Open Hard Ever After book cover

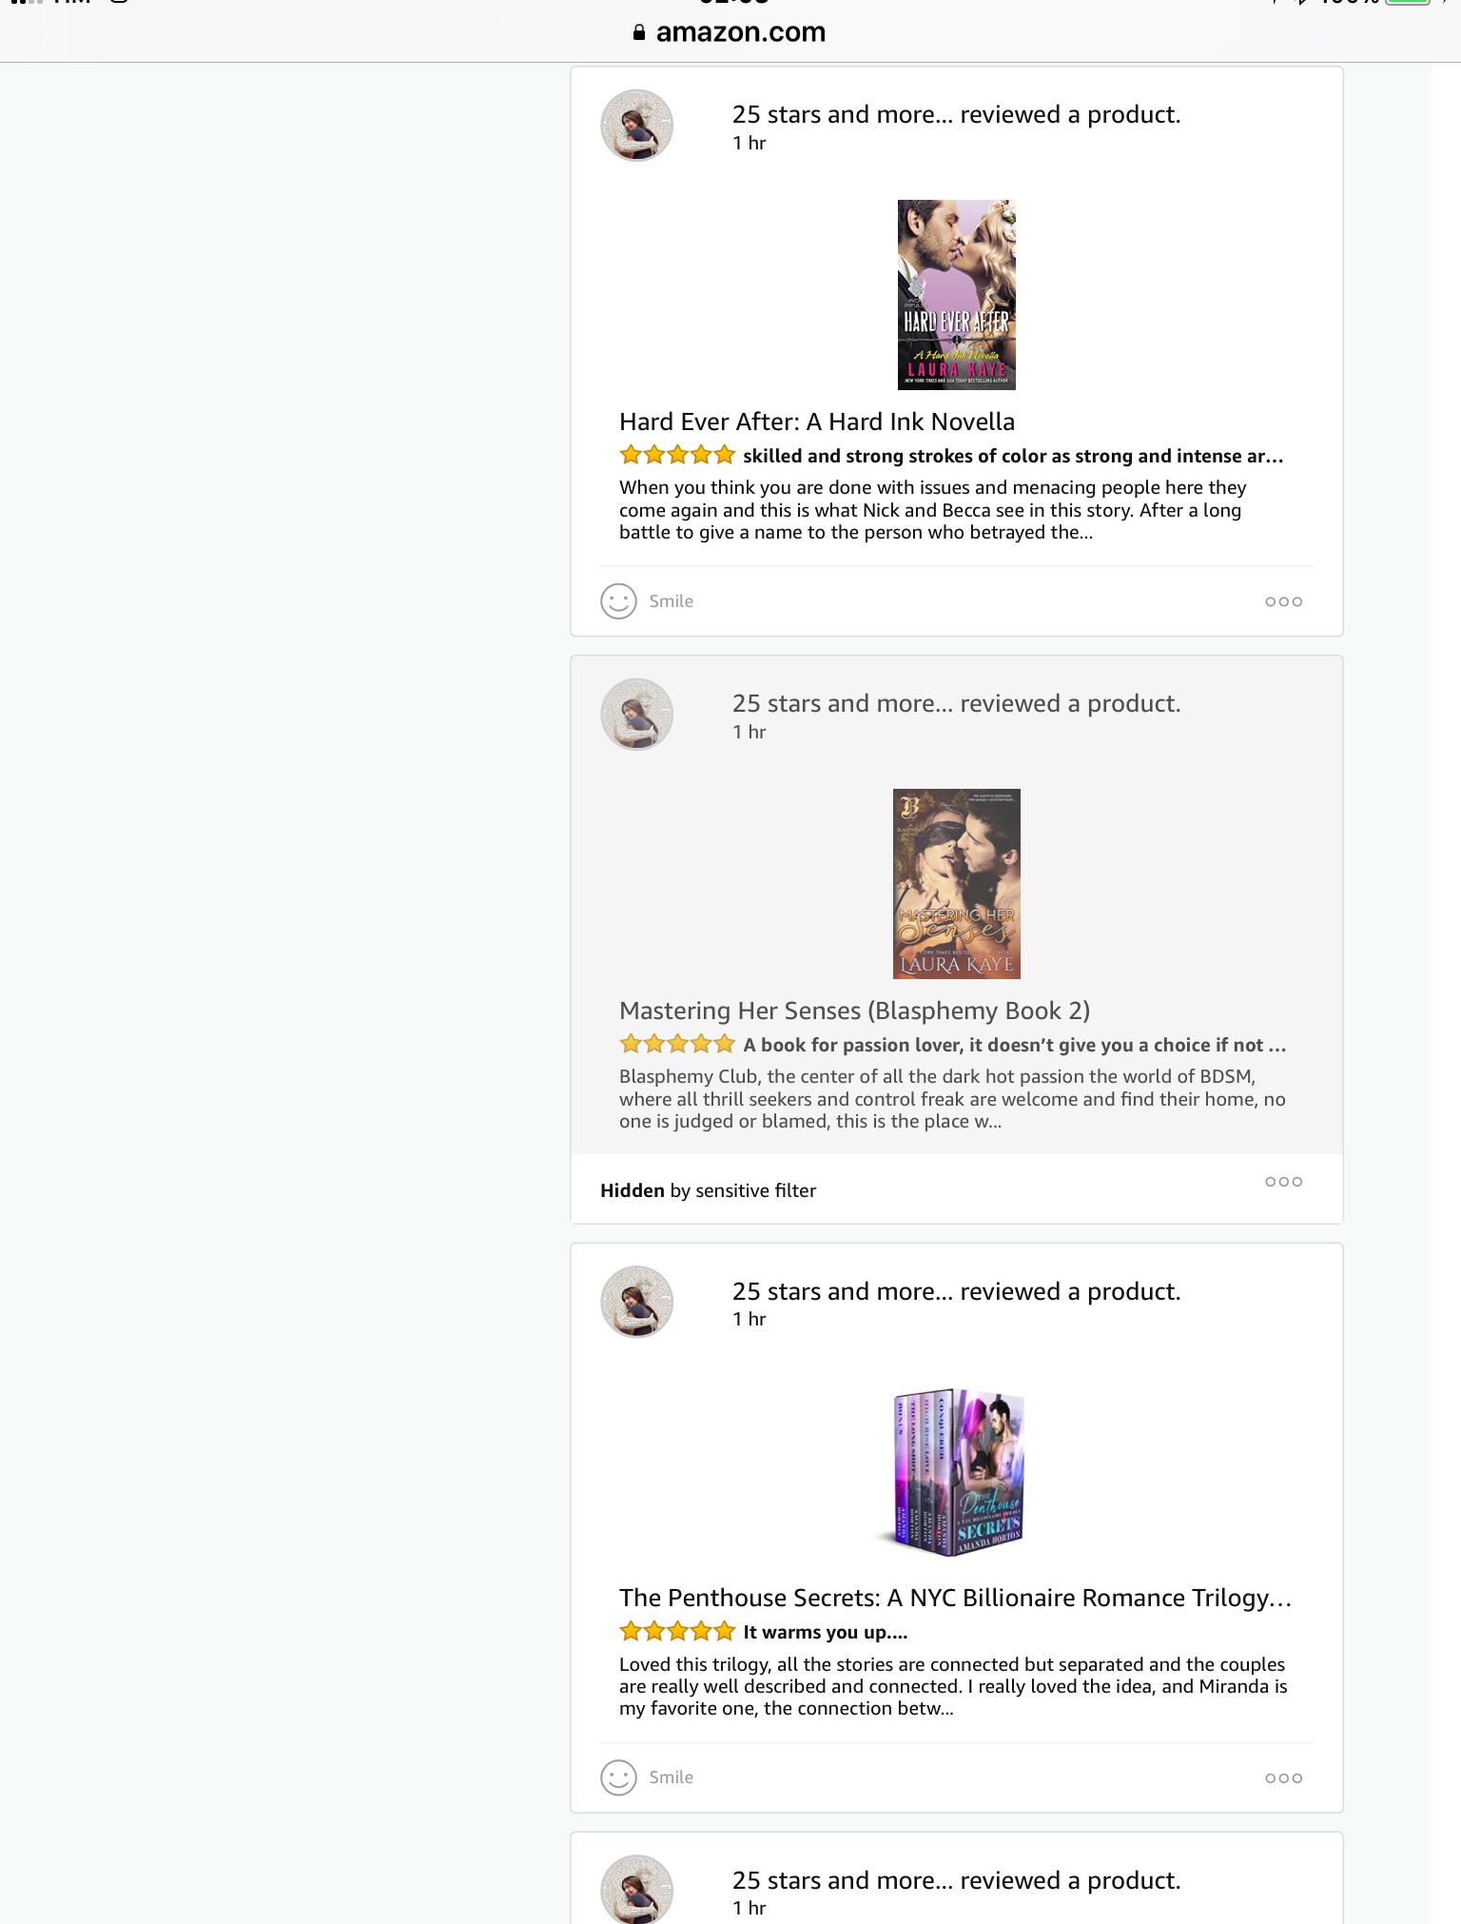point(956,295)
